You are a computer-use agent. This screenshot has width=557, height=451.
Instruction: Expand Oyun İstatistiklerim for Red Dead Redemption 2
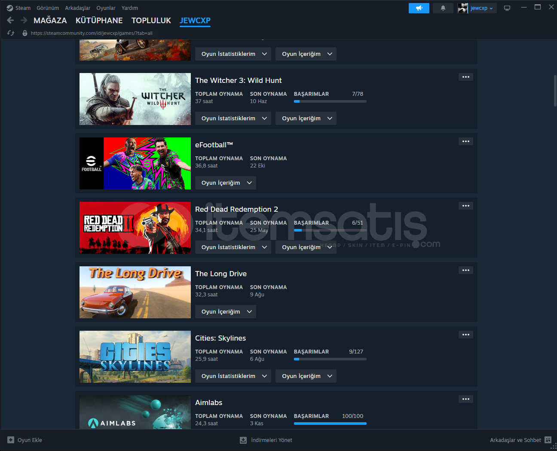point(233,247)
